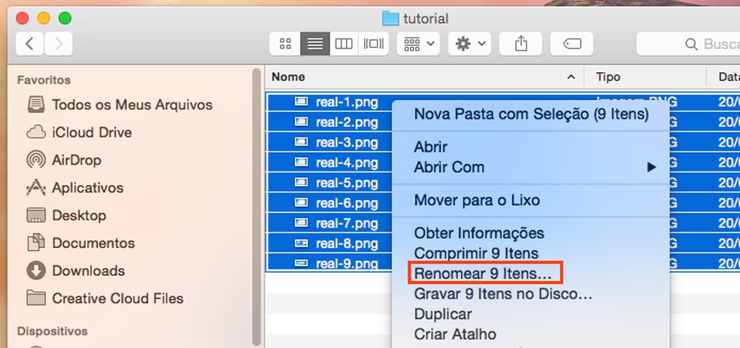Open the arrange-by grouping dropdown
This screenshot has height=348, width=740.
(418, 44)
